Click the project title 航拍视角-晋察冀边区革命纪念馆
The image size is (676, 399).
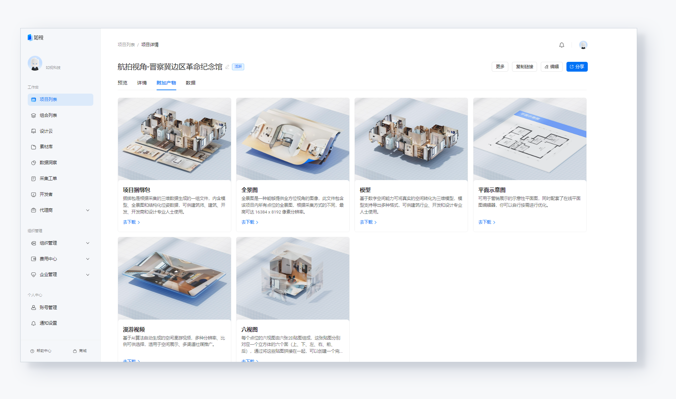coord(170,67)
